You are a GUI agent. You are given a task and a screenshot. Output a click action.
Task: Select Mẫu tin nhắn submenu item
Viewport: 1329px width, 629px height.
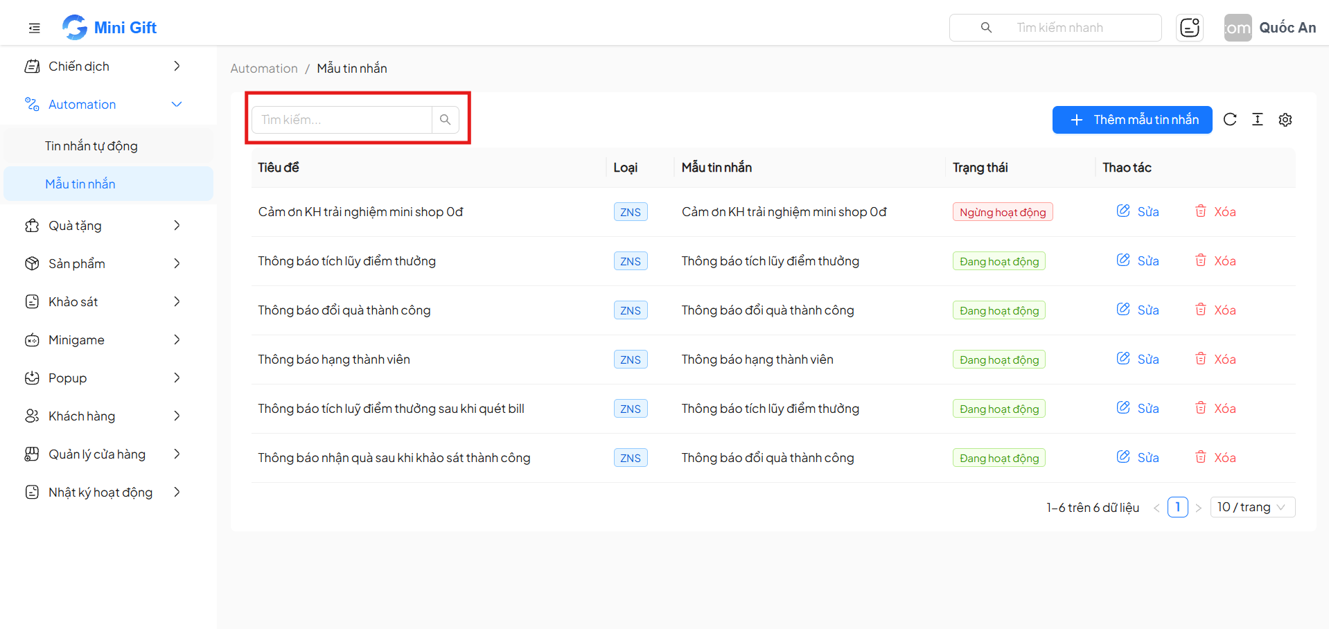(x=108, y=184)
